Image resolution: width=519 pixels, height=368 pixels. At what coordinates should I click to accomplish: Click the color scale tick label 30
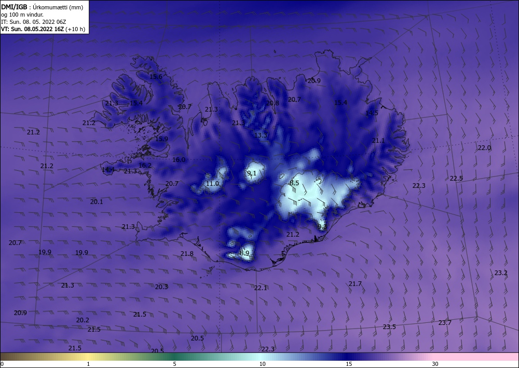tap(435, 364)
